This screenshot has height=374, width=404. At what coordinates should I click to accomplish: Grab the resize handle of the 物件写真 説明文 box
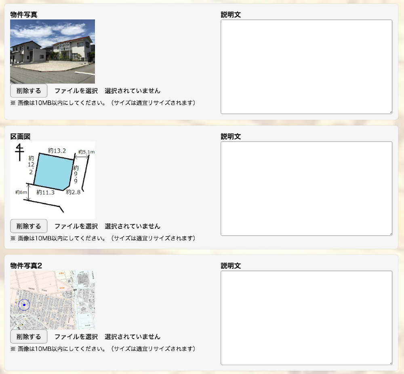click(390, 112)
